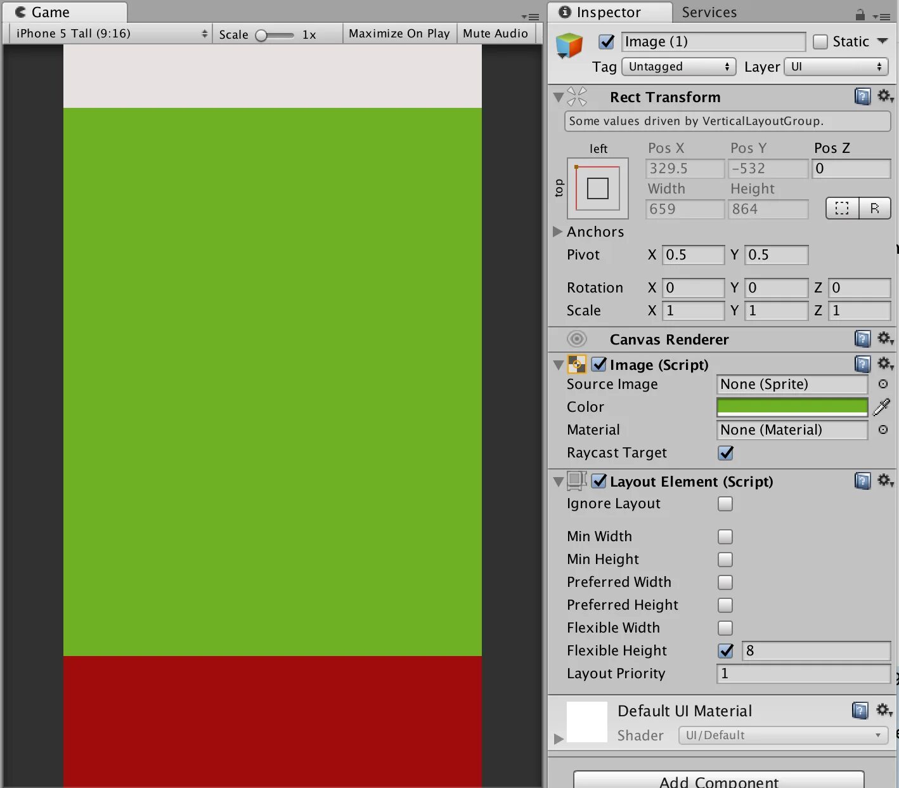Click the anchor presets box icon
The height and width of the screenshot is (788, 899).
click(x=598, y=188)
